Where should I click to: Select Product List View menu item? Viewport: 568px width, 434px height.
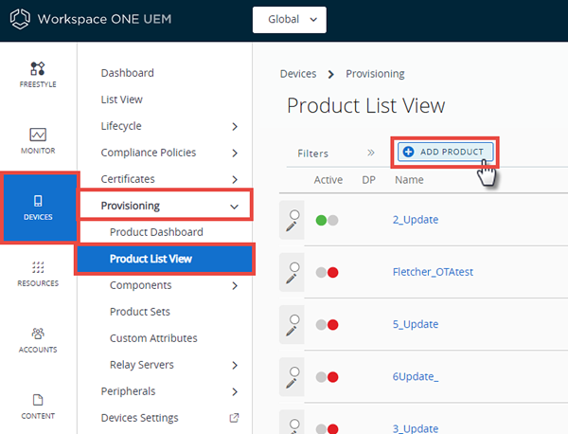point(165,259)
